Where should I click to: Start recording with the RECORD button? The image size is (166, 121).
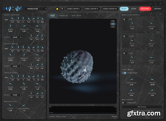click(145, 9)
